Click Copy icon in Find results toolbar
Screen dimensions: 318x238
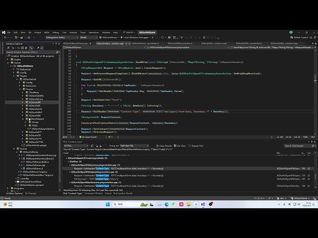pyautogui.click(x=92, y=146)
